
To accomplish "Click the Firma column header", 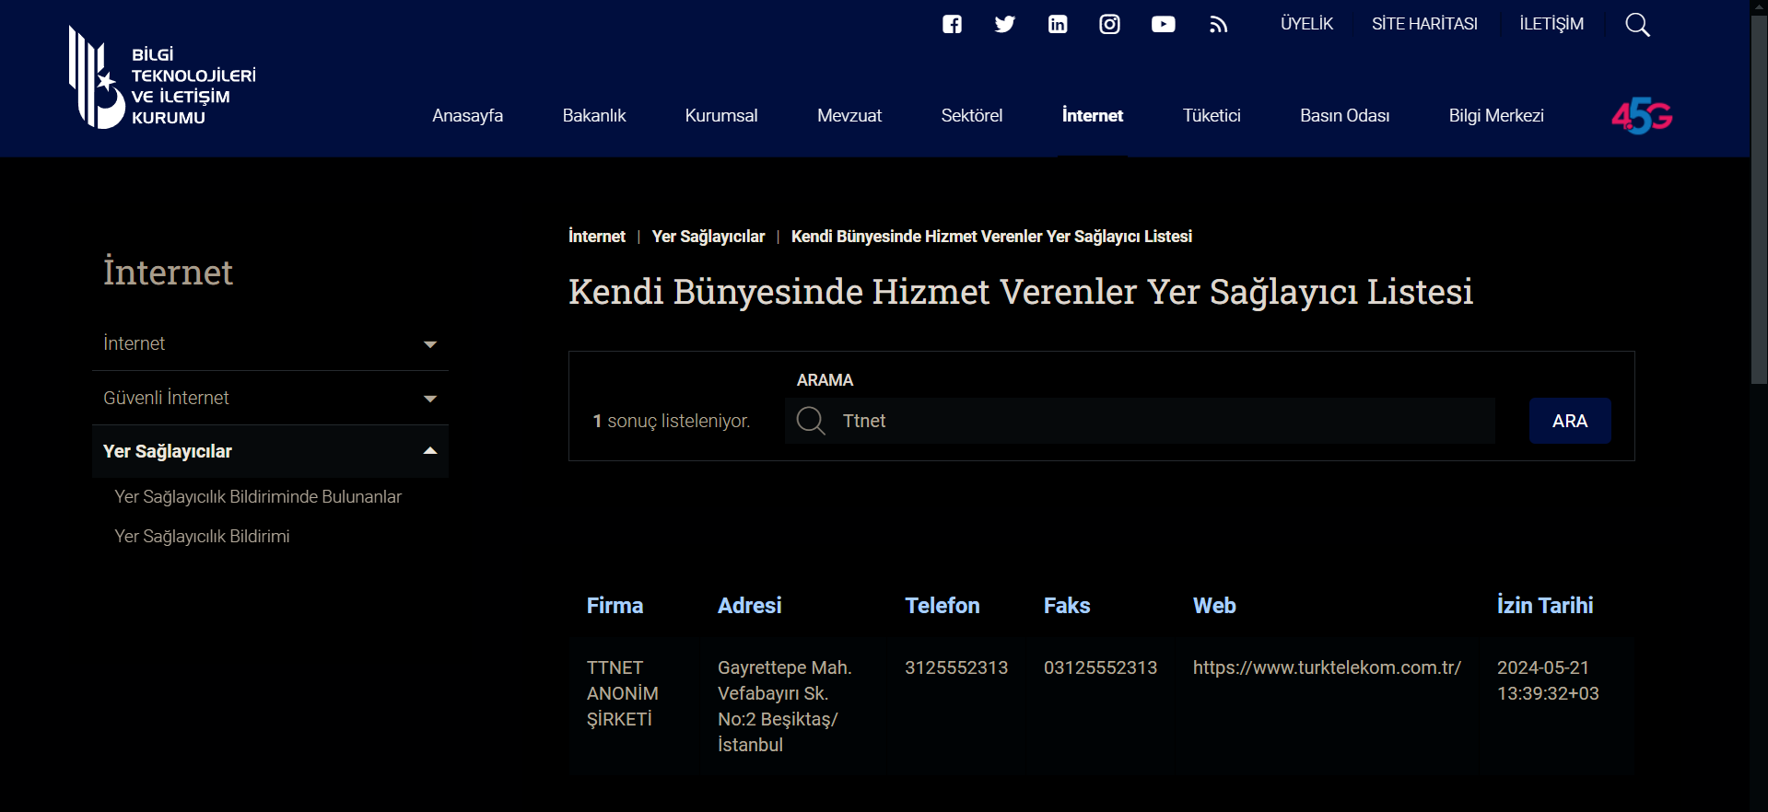I will [x=615, y=606].
